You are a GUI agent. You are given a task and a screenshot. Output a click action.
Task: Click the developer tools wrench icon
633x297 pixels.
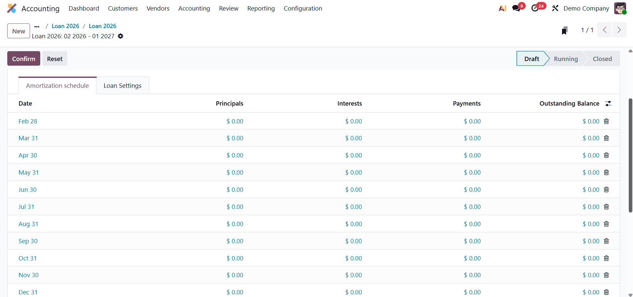(555, 8)
